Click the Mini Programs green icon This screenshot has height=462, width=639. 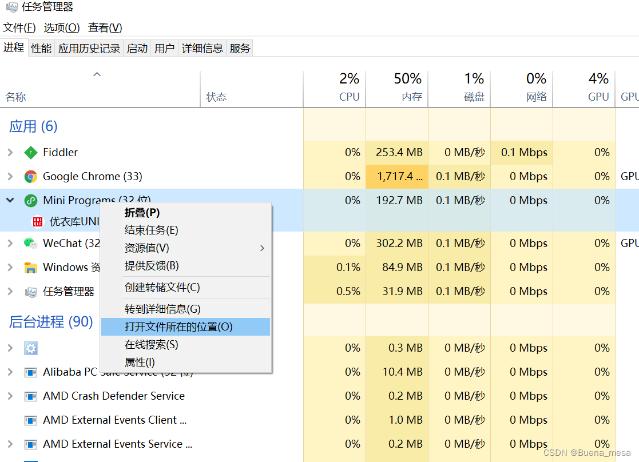coord(30,201)
